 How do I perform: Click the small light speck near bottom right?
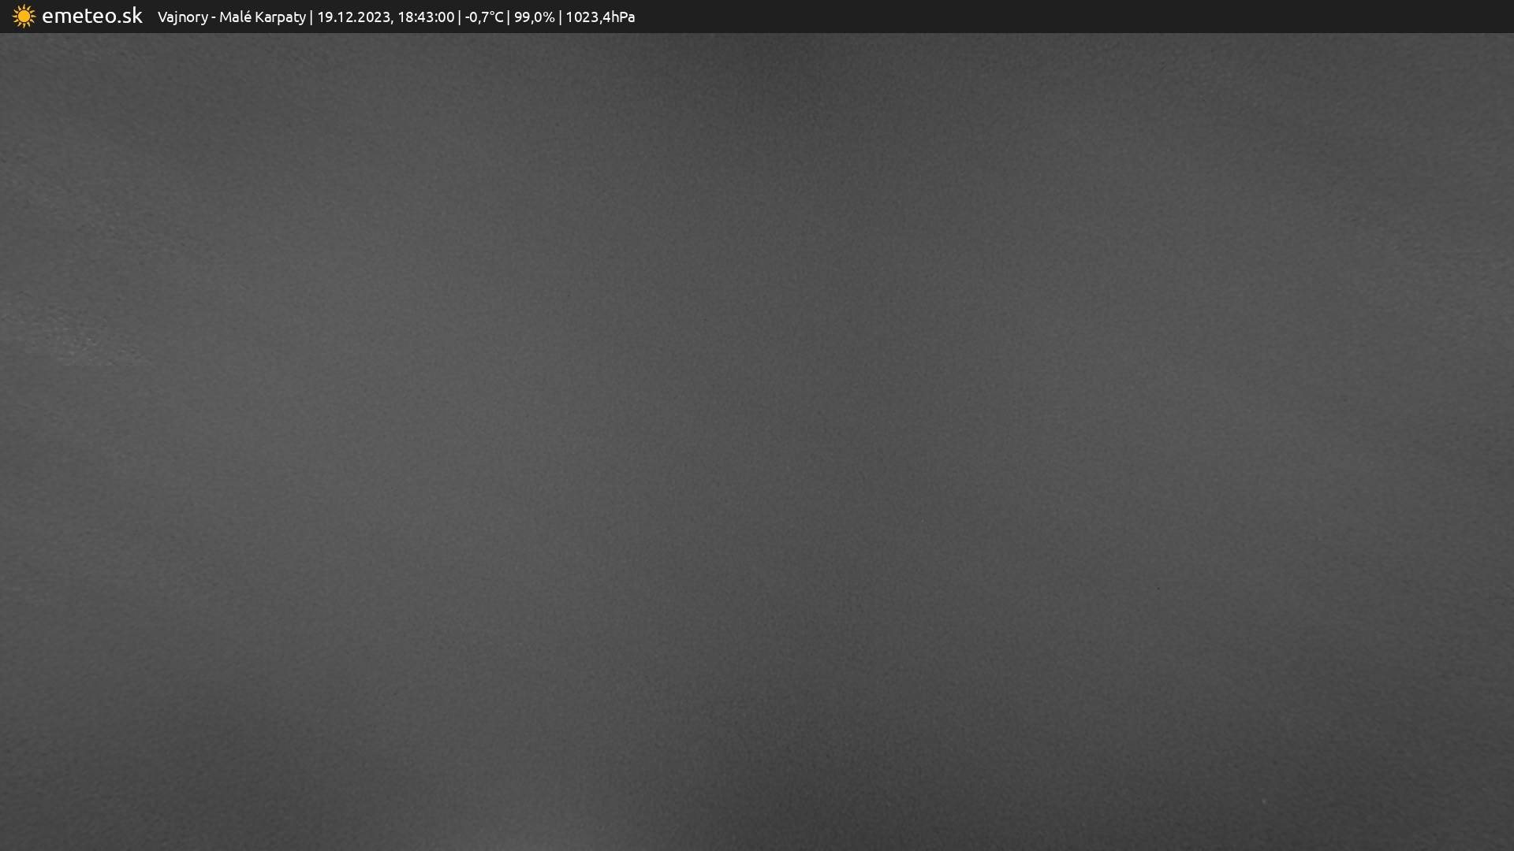(1263, 802)
